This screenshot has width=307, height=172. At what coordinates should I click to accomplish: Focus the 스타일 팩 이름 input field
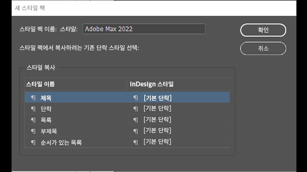point(144,29)
